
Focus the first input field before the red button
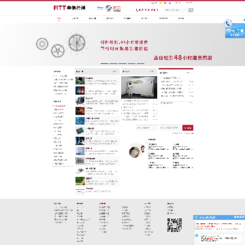pos(147,128)
